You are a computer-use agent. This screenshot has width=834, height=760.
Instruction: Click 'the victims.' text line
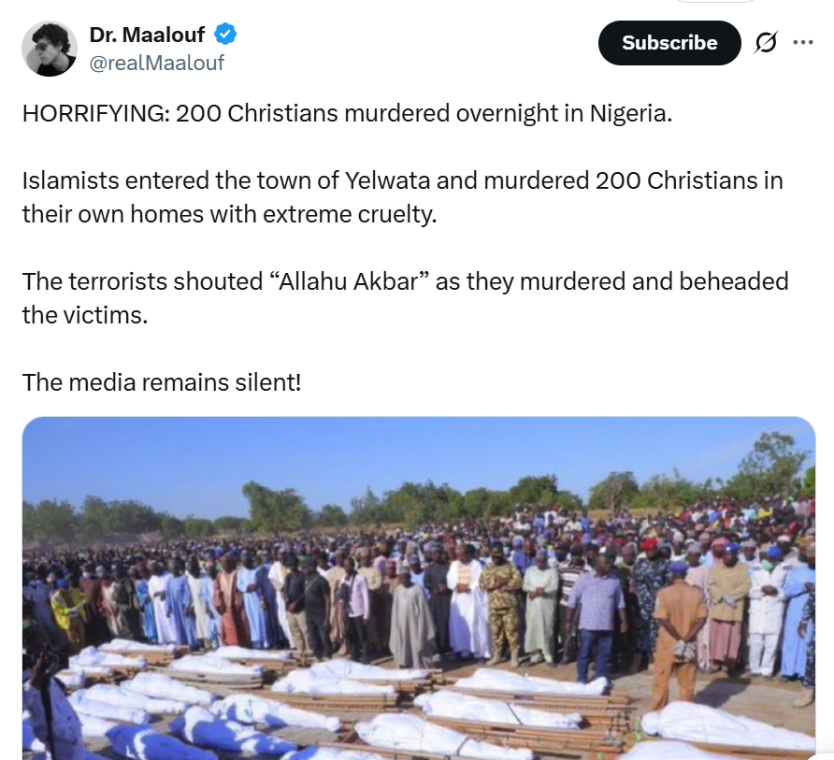coord(85,315)
